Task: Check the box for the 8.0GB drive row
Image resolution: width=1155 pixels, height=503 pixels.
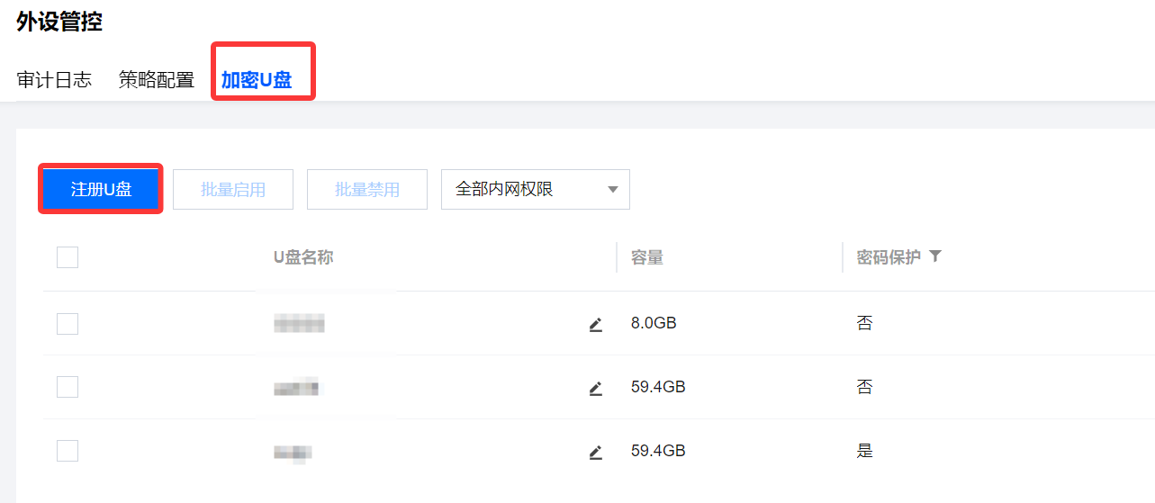Action: (68, 324)
